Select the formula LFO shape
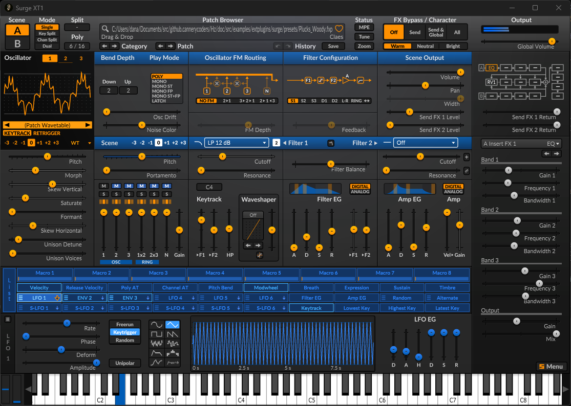 pos(172,362)
